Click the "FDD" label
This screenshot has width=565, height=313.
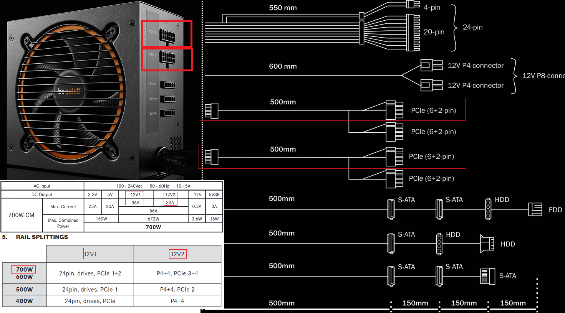click(x=555, y=210)
